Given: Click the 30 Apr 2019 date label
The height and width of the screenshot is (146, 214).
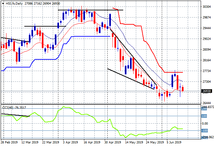Looking at the screenshot, I should click(x=113, y=142).
